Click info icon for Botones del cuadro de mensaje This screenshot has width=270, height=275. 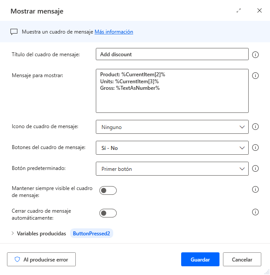256,148
